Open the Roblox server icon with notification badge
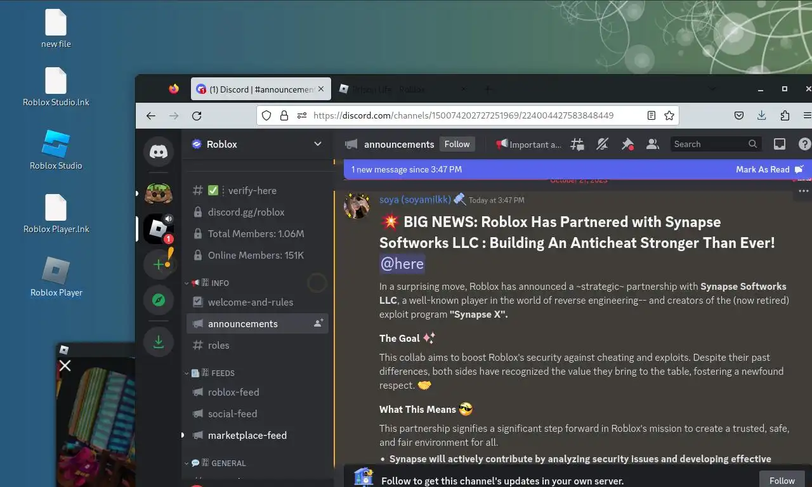The height and width of the screenshot is (487, 812). click(159, 229)
